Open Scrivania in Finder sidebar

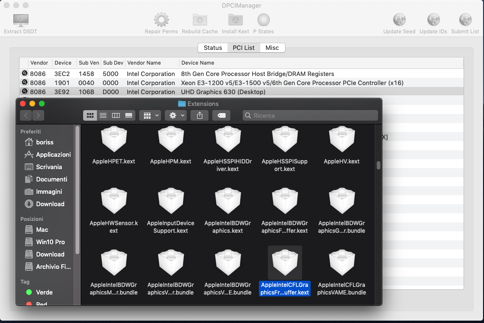(x=45, y=167)
